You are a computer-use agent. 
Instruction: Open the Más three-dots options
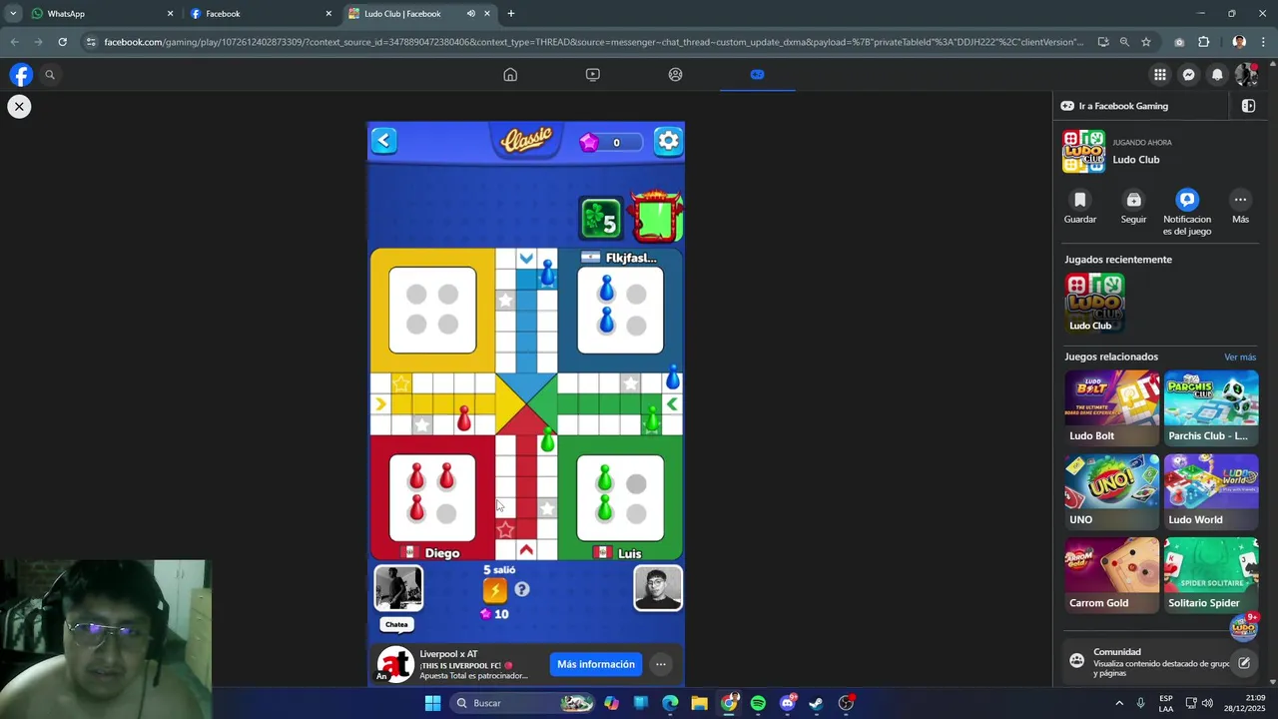click(x=1240, y=200)
